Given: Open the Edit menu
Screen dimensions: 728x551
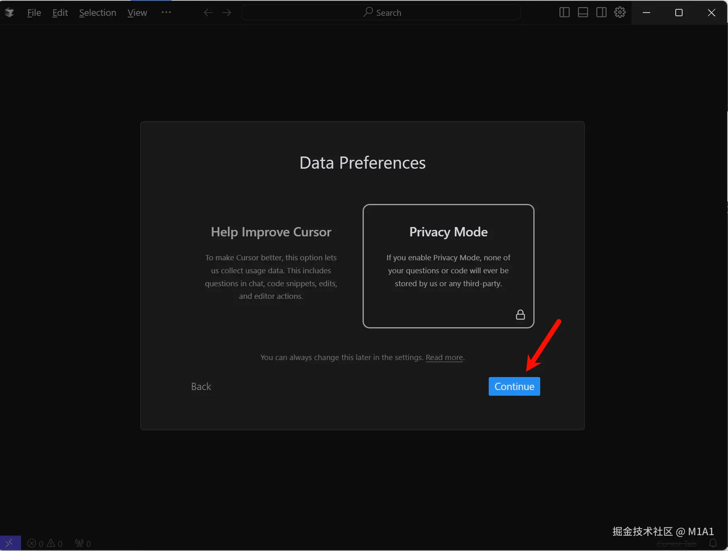Looking at the screenshot, I should click(x=60, y=13).
